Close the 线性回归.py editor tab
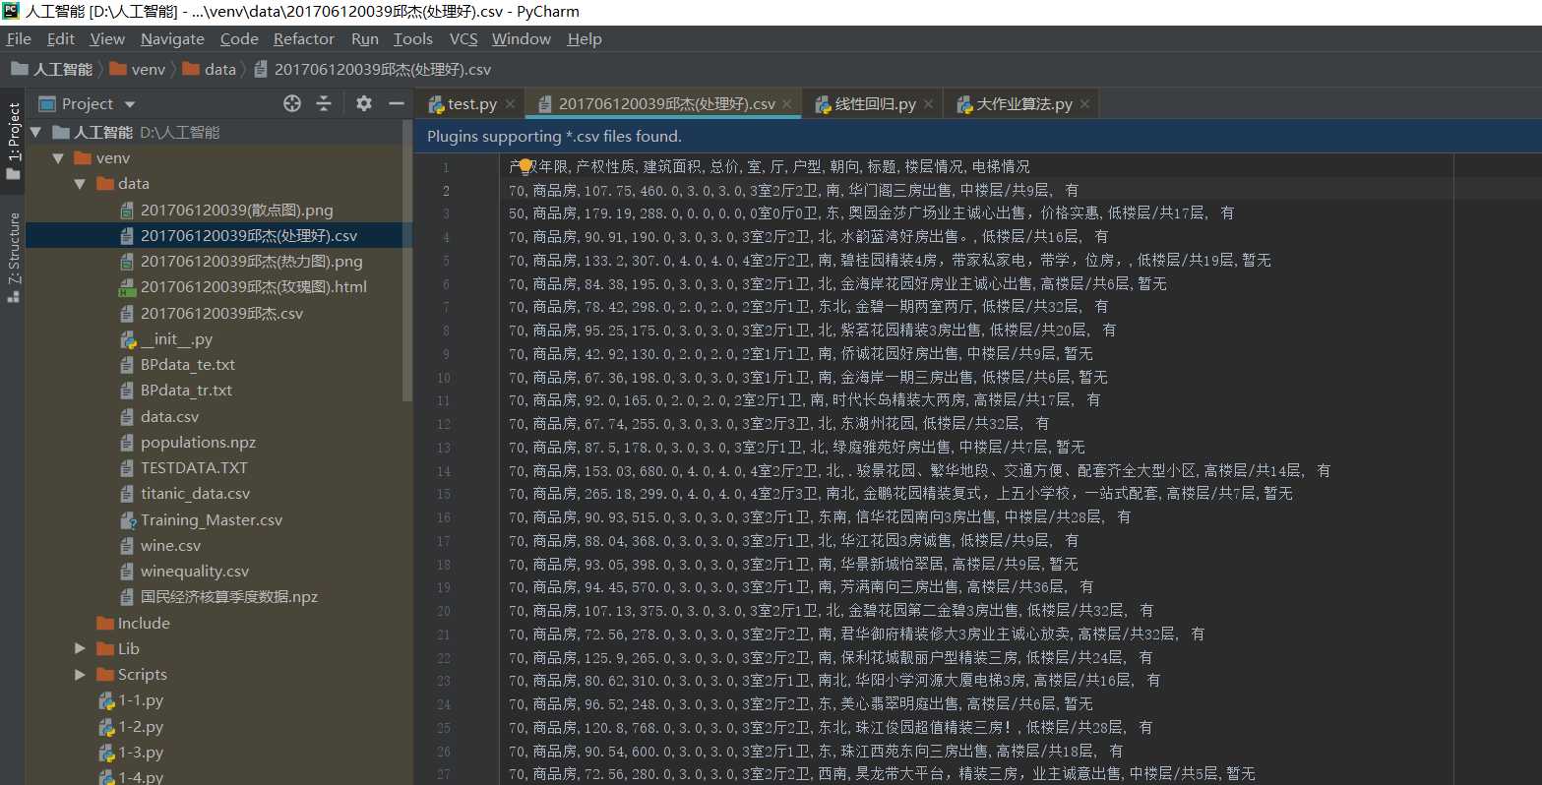The height and width of the screenshot is (785, 1542). [928, 104]
